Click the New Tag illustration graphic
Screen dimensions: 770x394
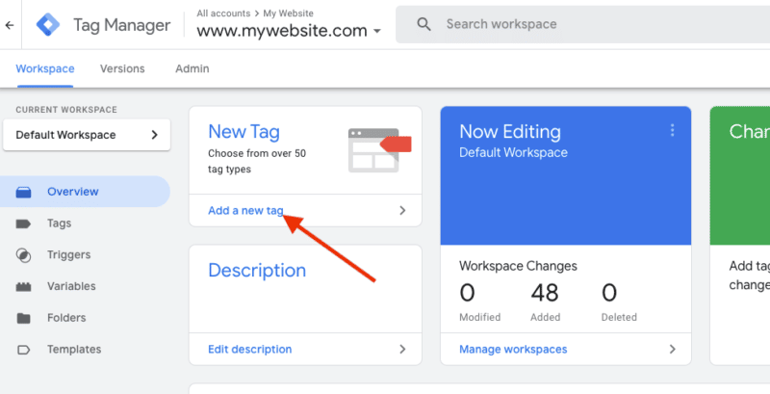pos(379,150)
